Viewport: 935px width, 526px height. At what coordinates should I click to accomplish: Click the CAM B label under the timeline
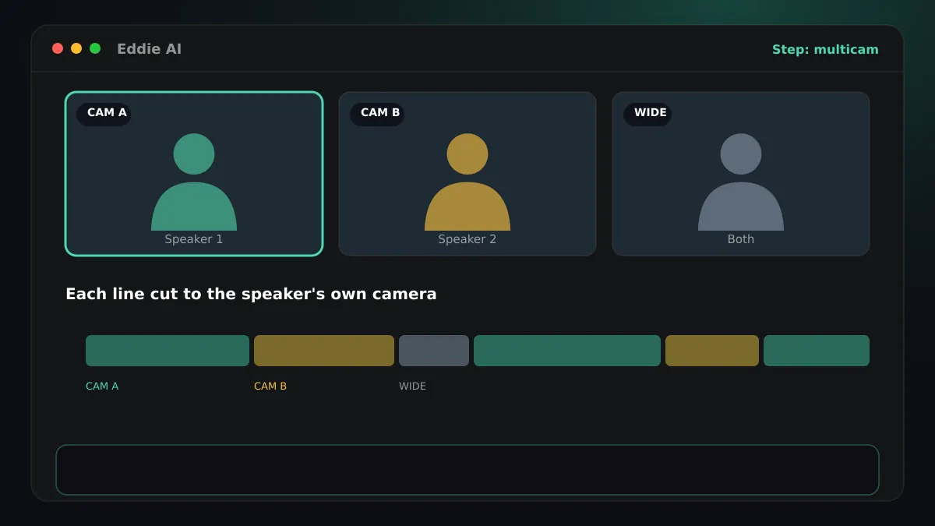[x=270, y=387]
